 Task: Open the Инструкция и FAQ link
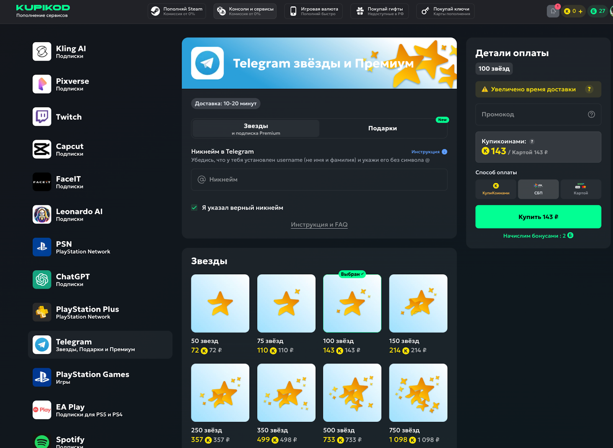319,225
